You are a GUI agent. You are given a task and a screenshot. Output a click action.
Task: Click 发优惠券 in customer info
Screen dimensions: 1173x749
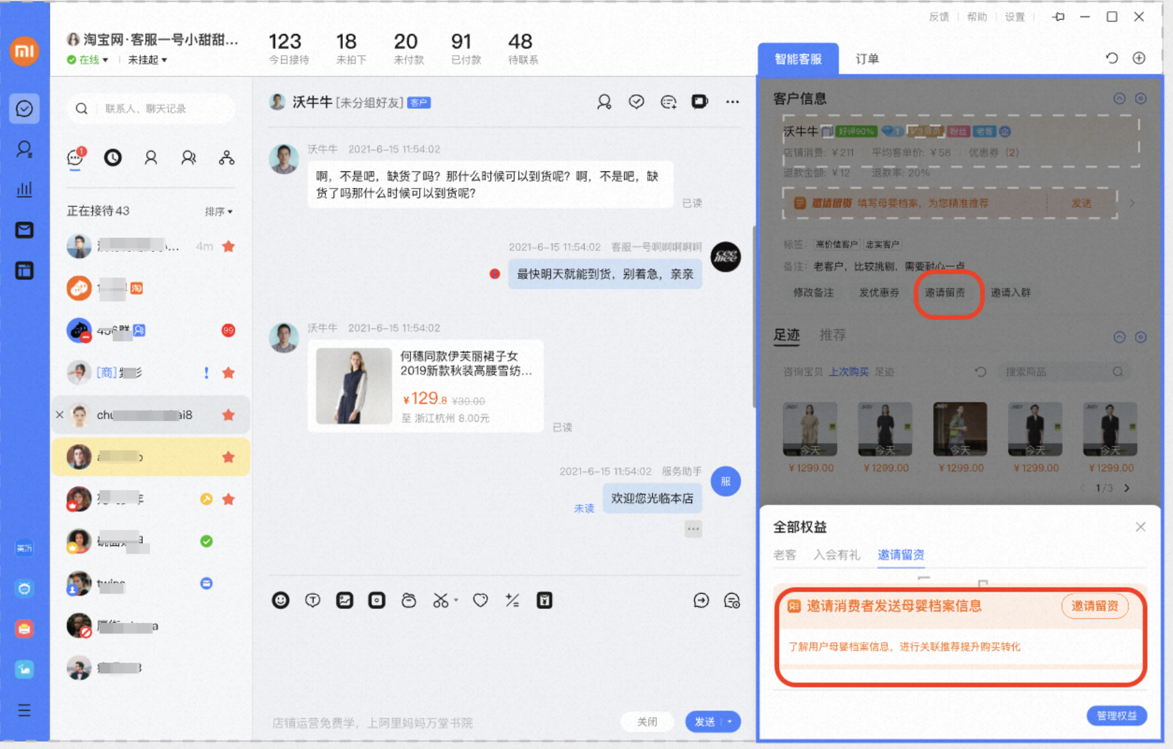pyautogui.click(x=879, y=292)
